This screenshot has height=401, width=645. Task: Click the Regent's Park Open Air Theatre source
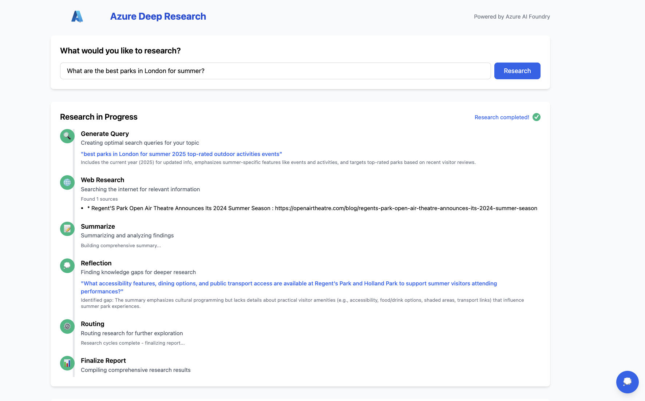312,208
